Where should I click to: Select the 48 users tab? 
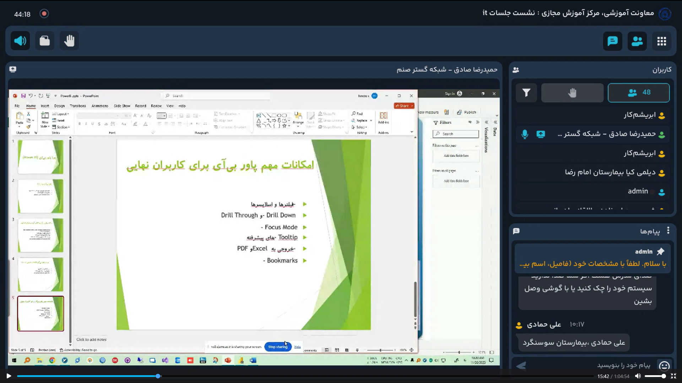(638, 93)
